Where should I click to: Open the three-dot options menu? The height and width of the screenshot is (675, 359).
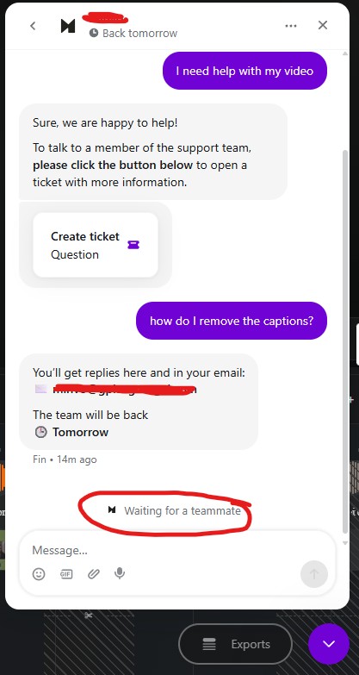click(291, 26)
